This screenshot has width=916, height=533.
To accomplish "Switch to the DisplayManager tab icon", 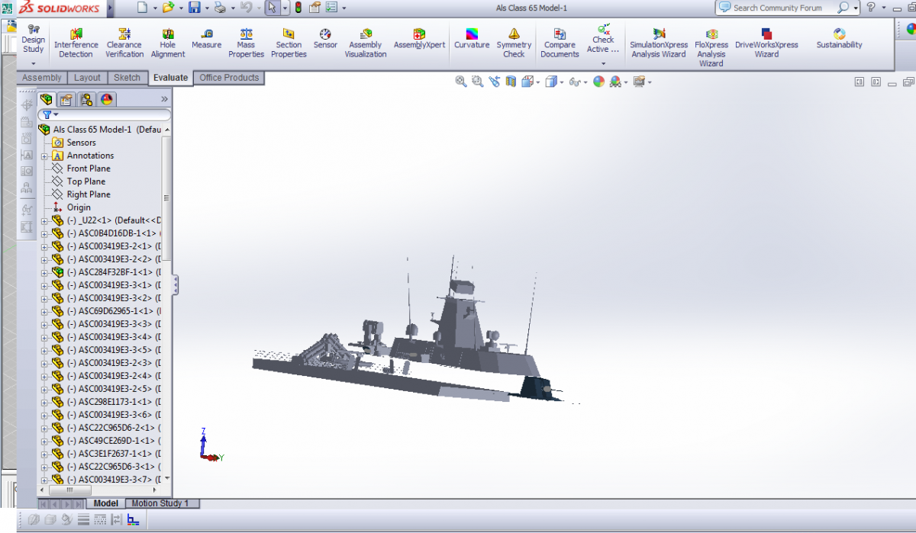I will click(x=106, y=100).
